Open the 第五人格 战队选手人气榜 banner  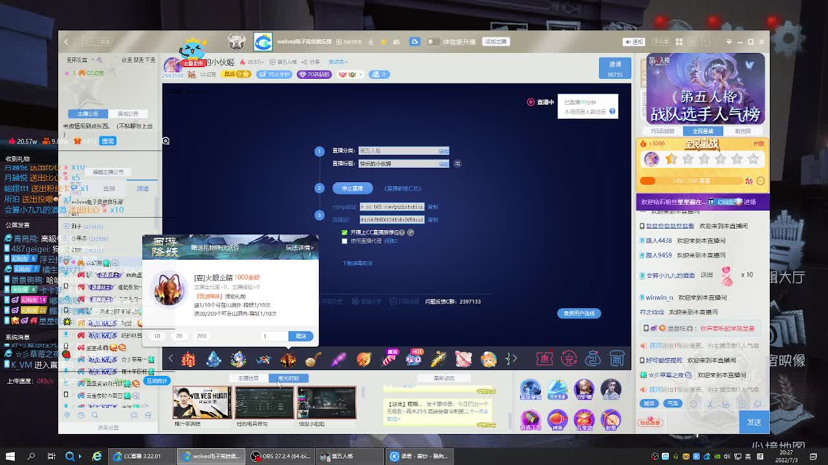coord(705,88)
